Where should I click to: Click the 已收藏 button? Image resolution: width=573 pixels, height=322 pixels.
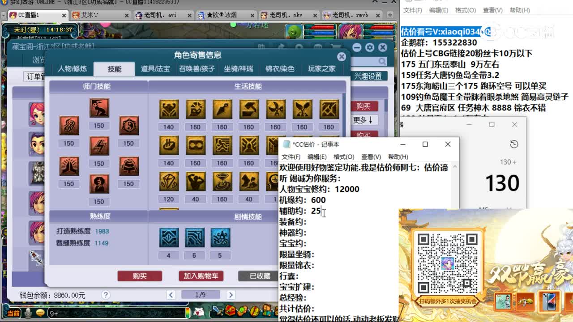tap(259, 276)
